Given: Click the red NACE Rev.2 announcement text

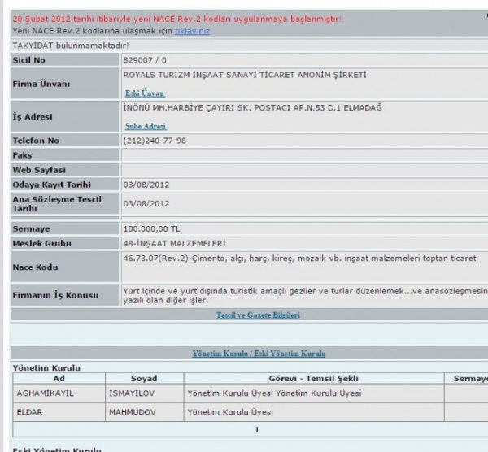Looking at the screenshot, I should (176, 19).
